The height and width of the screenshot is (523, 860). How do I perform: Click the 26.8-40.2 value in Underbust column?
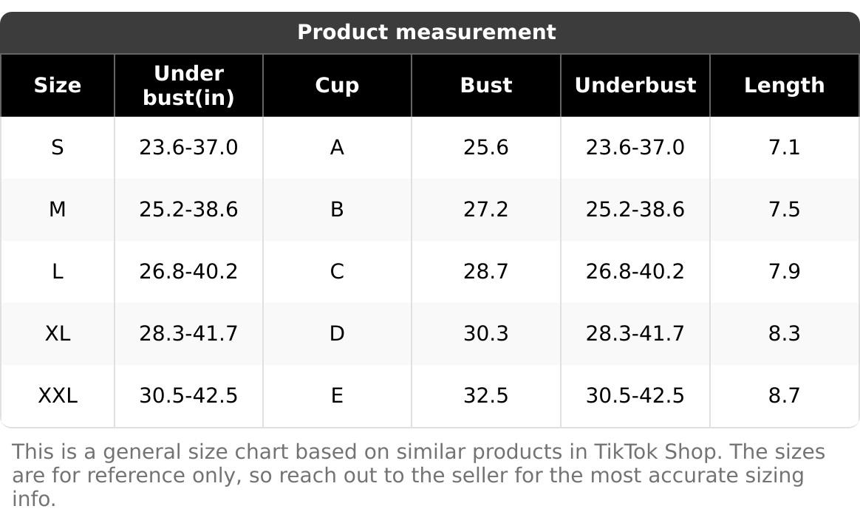635,272
